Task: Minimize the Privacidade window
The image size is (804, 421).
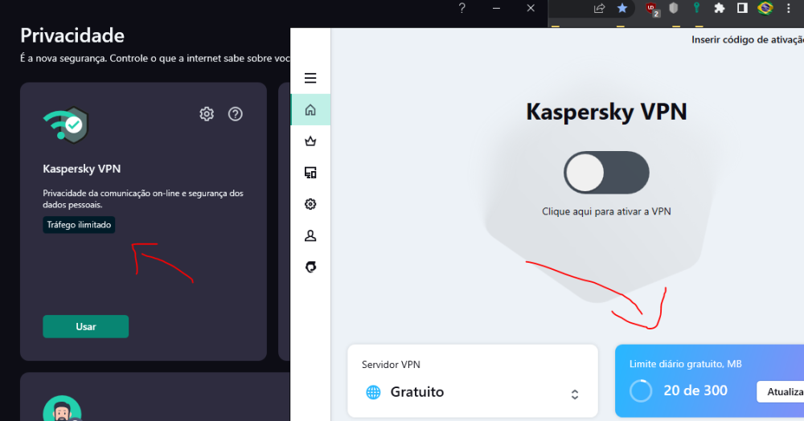Action: [496, 8]
